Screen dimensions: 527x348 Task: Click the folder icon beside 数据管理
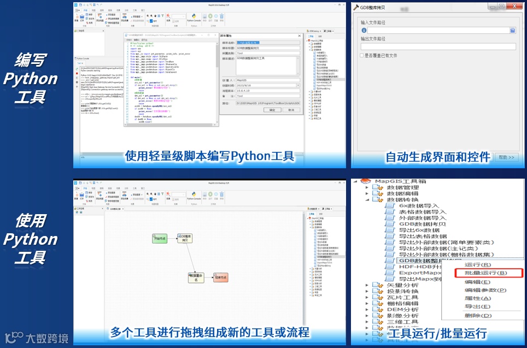point(378,187)
